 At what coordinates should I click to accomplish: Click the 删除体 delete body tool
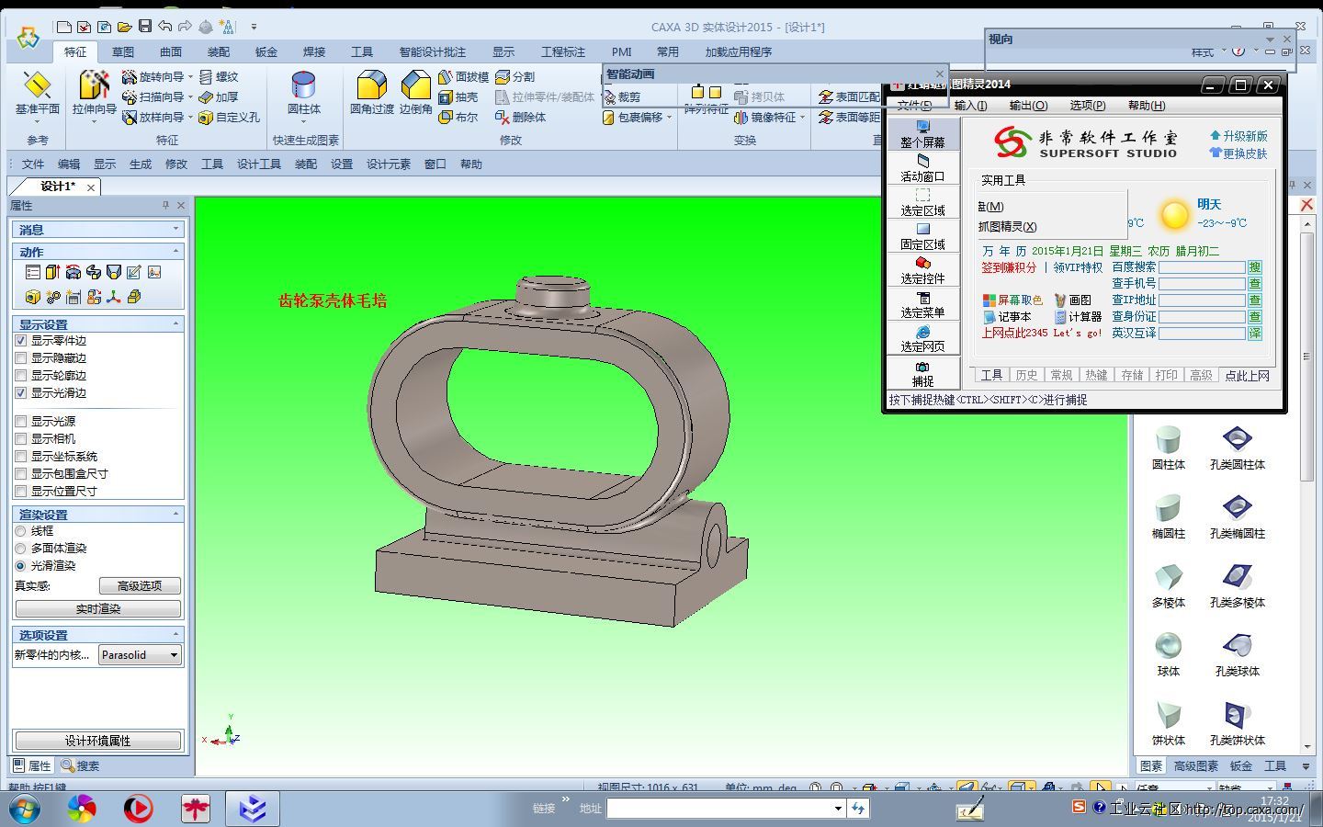[520, 118]
